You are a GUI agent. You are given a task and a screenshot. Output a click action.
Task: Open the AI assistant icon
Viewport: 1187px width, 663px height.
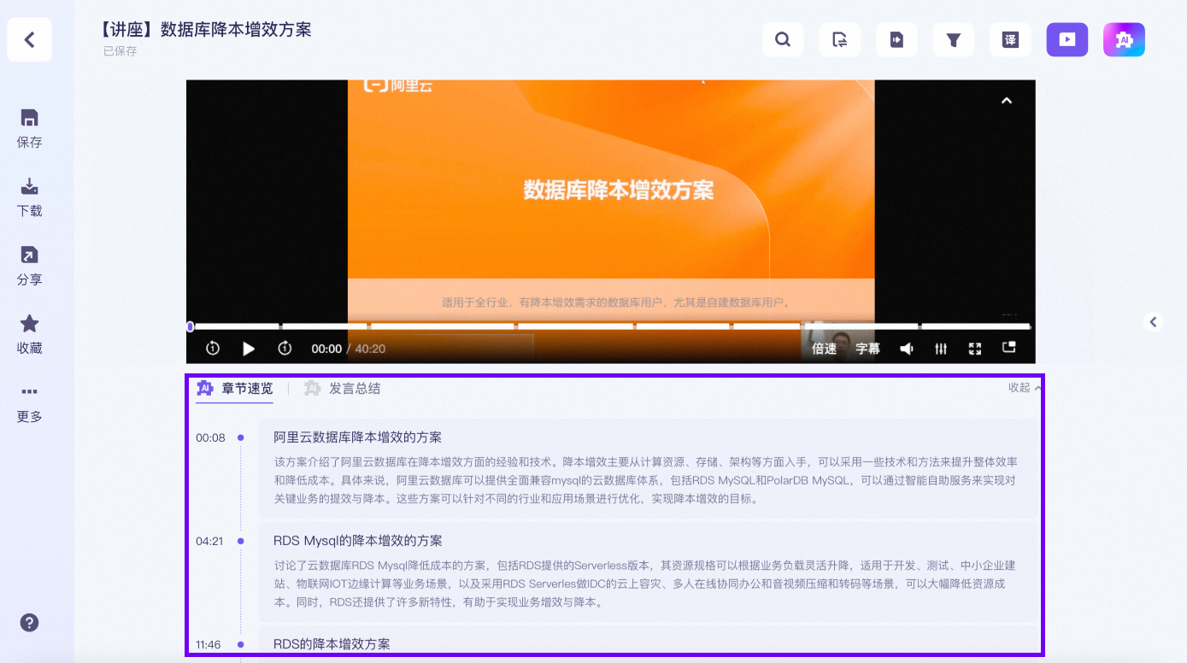coord(1124,39)
